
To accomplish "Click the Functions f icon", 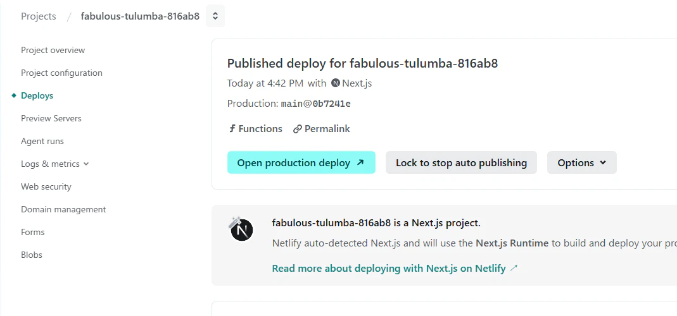I will 232,129.
